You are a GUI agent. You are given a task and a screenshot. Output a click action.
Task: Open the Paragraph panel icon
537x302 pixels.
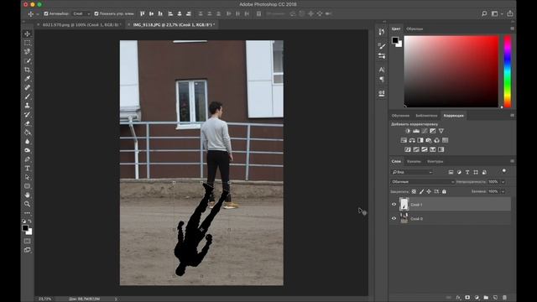(x=382, y=79)
